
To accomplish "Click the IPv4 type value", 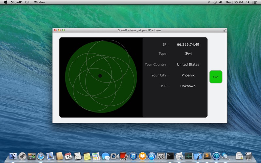I will (188, 53).
